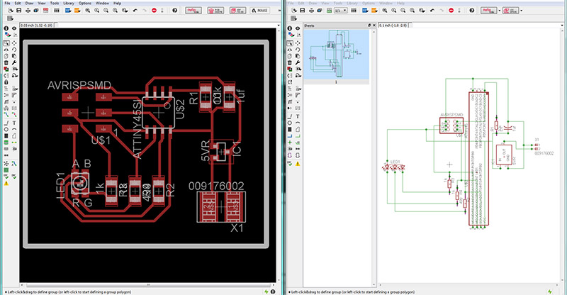Zoom to fit in the schematic window
567x295 pixels.
pos(385,11)
